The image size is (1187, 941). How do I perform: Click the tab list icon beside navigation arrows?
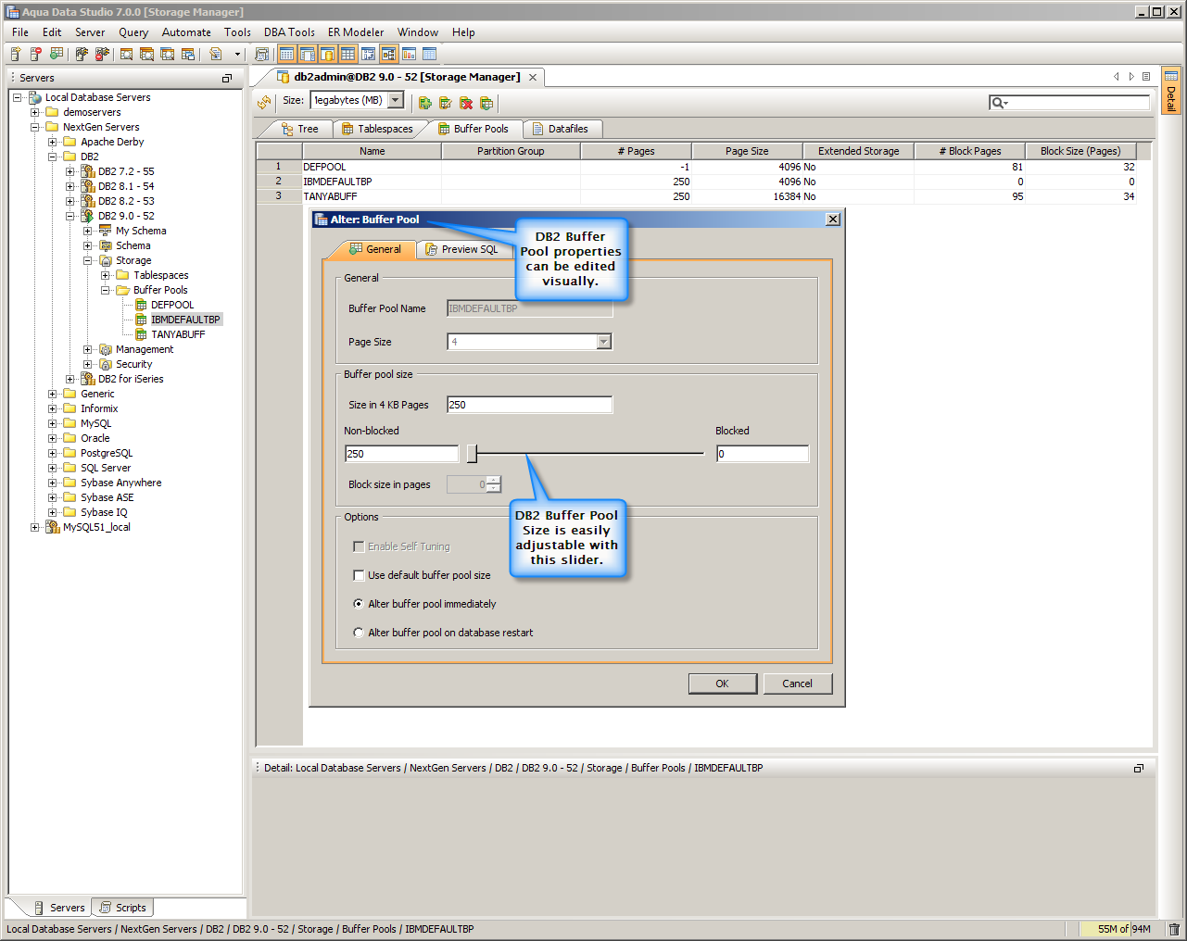1146,77
